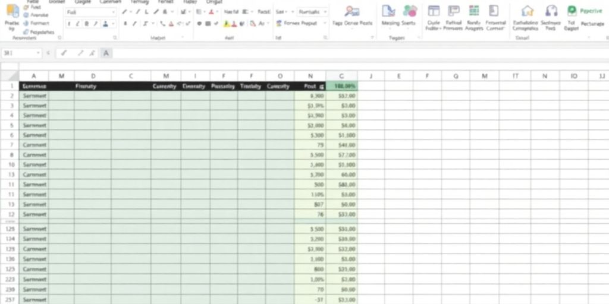
Task: Select the column D header
Action: 93,76
